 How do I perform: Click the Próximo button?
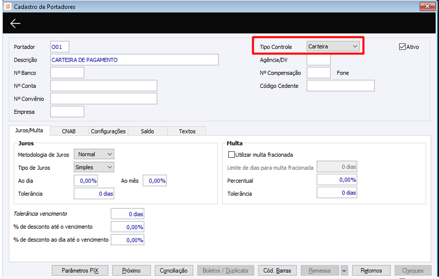131,271
